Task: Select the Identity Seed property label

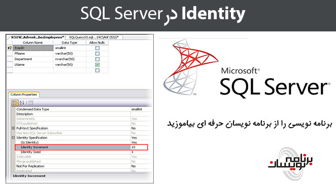Action: point(30,152)
